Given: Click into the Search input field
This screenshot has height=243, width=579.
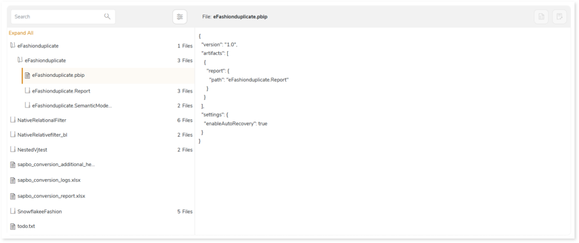Looking at the screenshot, I should click(57, 17).
